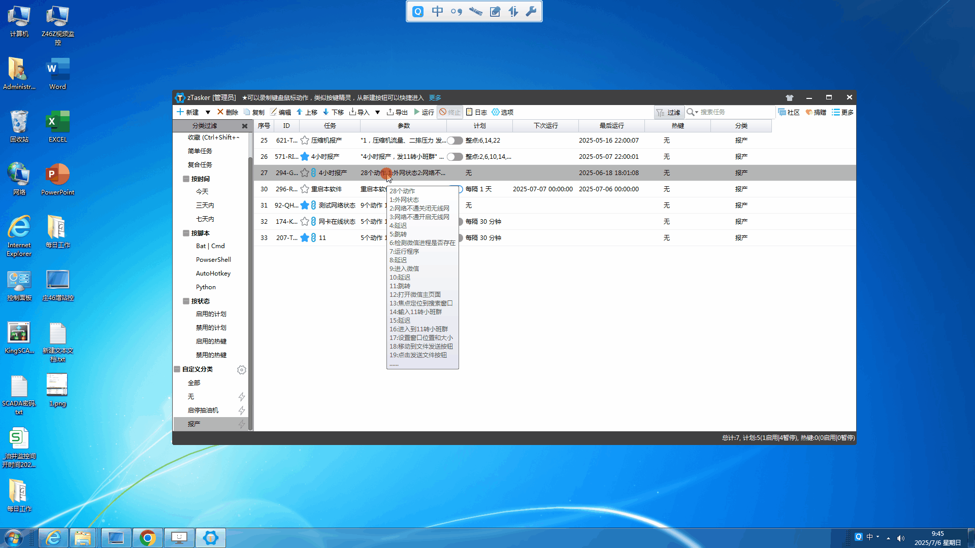The image size is (975, 548).
Task: Unstar the 测试网络状态 task
Action: (305, 205)
